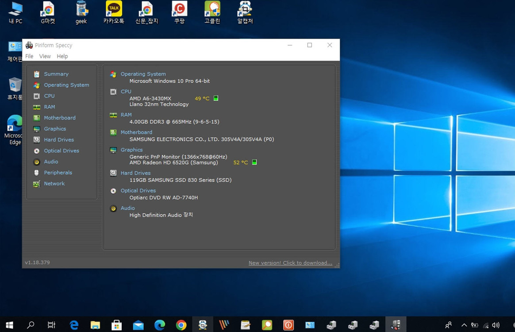
Task: Click the RAM icon in sidebar
Action: (36, 107)
